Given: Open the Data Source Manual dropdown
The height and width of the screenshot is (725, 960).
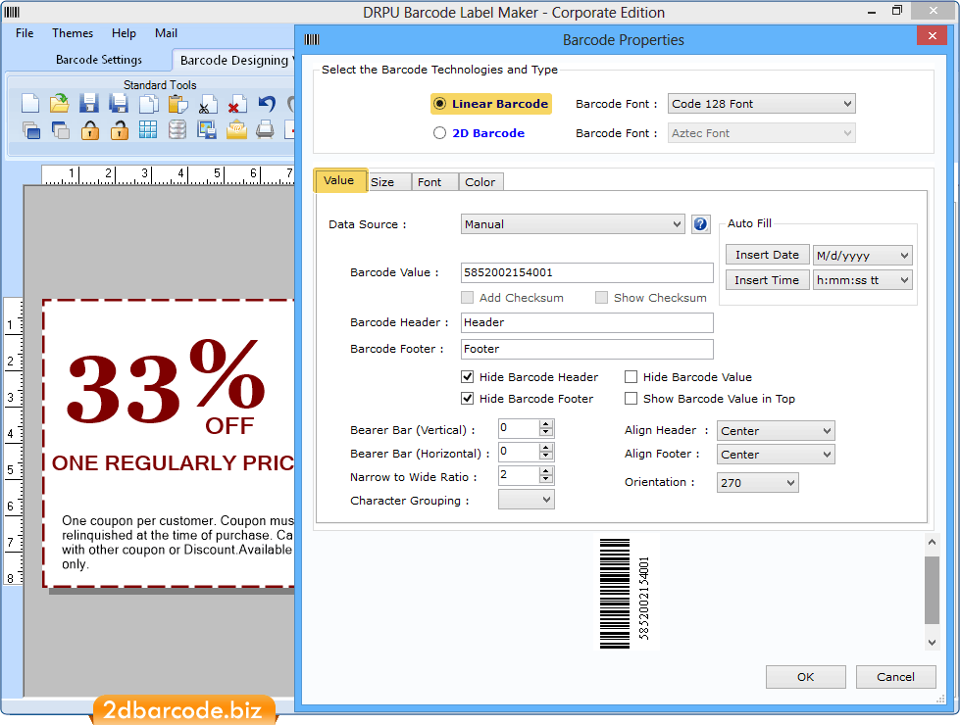Looking at the screenshot, I should [572, 224].
